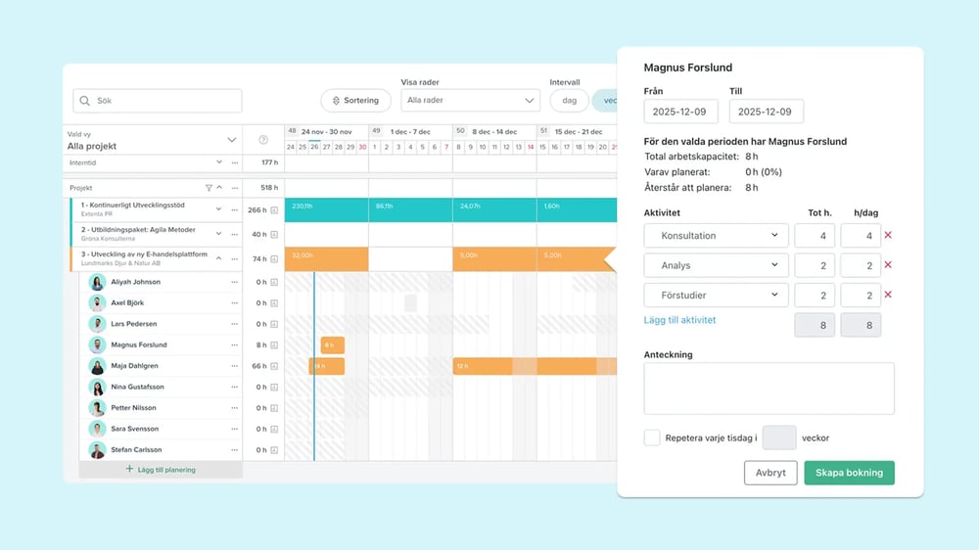Enable the Repetera varje tisdag checkbox
The height and width of the screenshot is (550, 979).
click(x=652, y=437)
